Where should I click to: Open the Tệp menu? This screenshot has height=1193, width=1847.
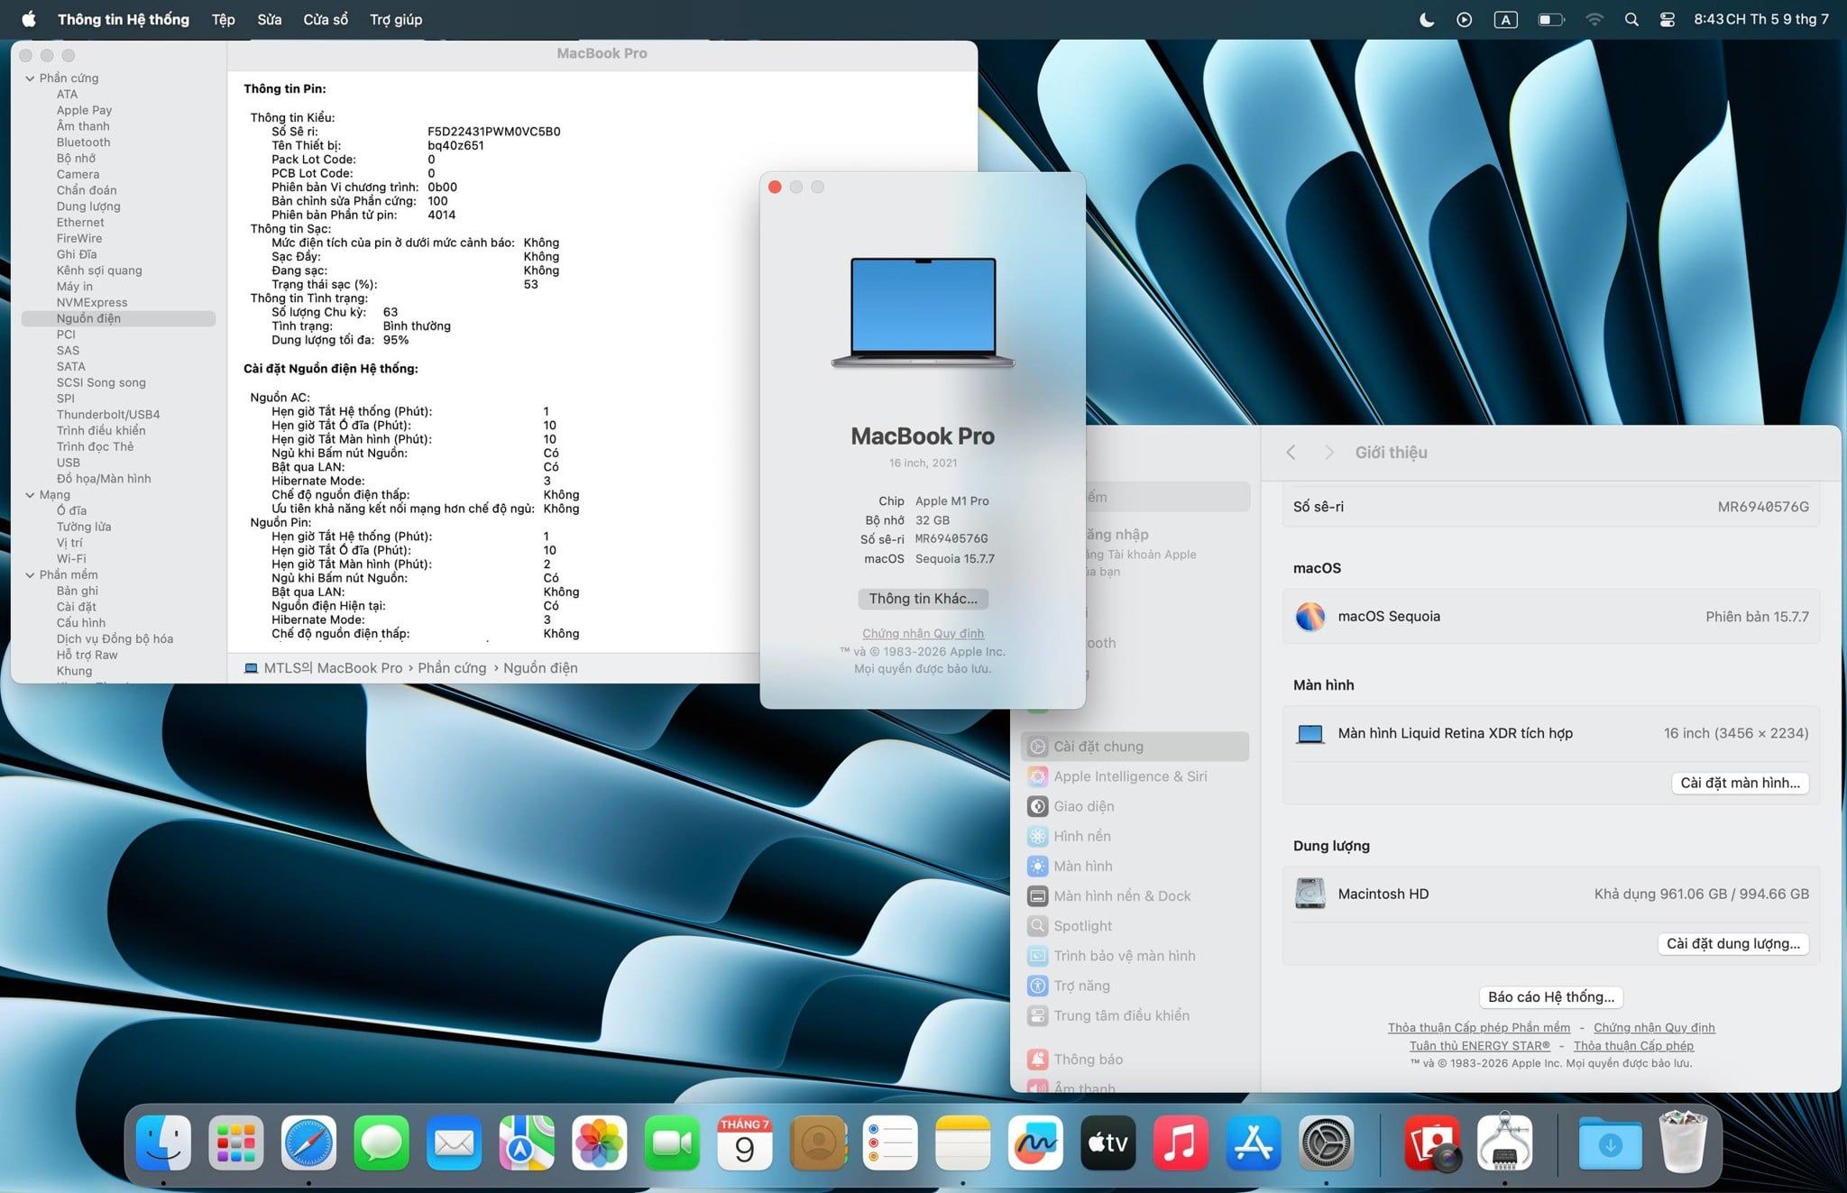point(223,19)
